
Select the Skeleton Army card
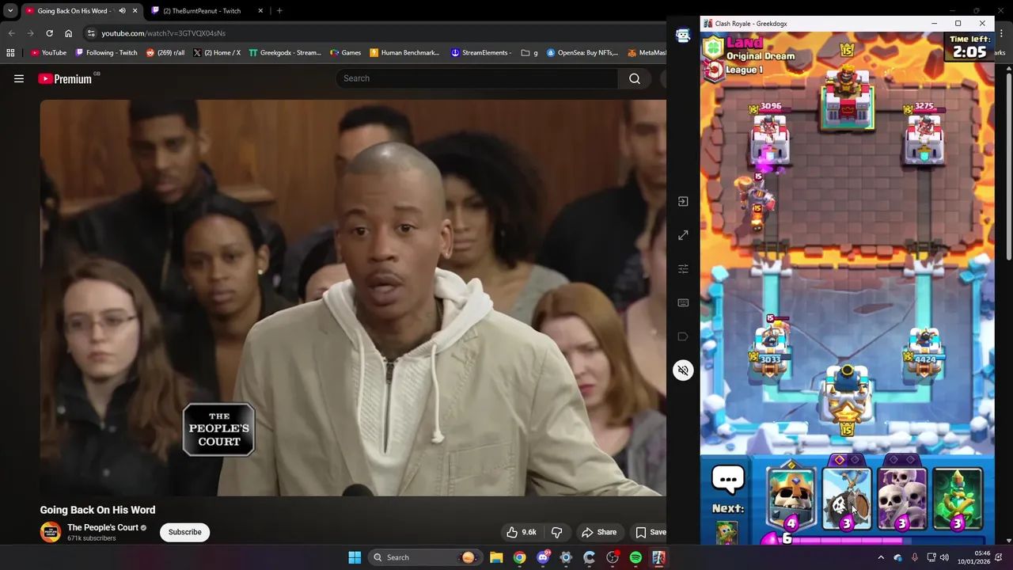(x=902, y=498)
